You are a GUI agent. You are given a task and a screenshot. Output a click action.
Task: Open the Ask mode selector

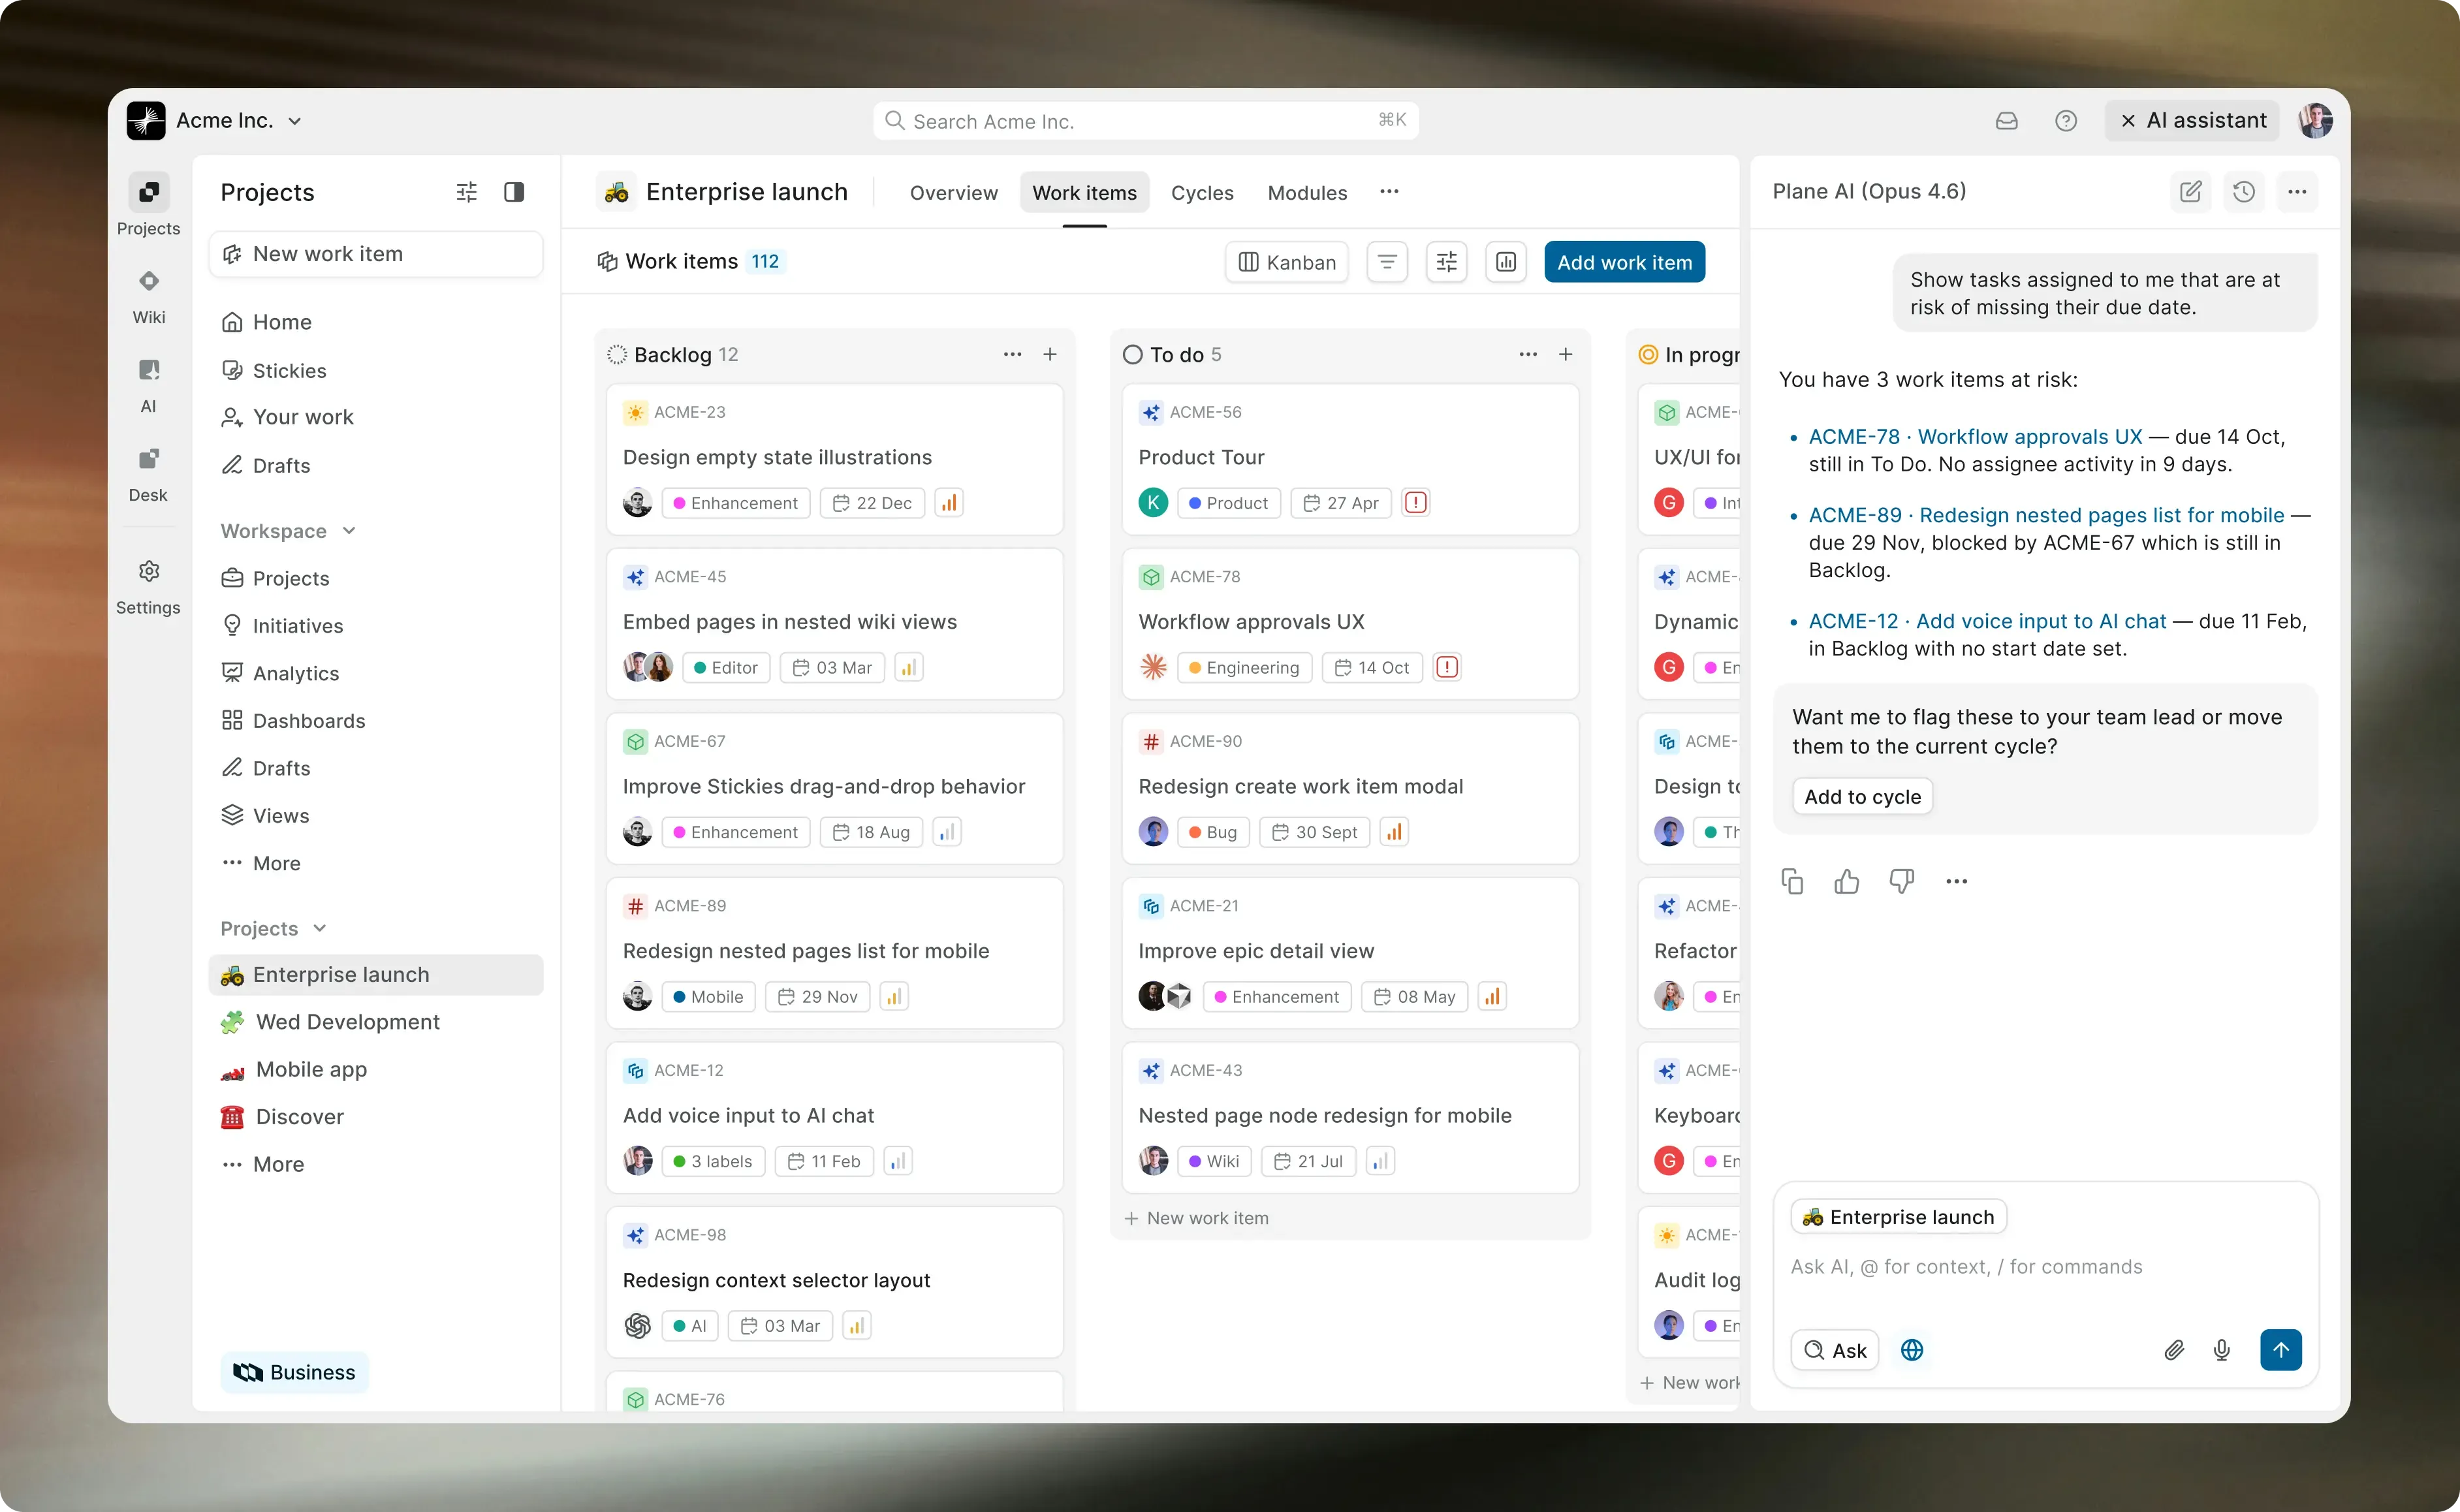click(x=1834, y=1350)
